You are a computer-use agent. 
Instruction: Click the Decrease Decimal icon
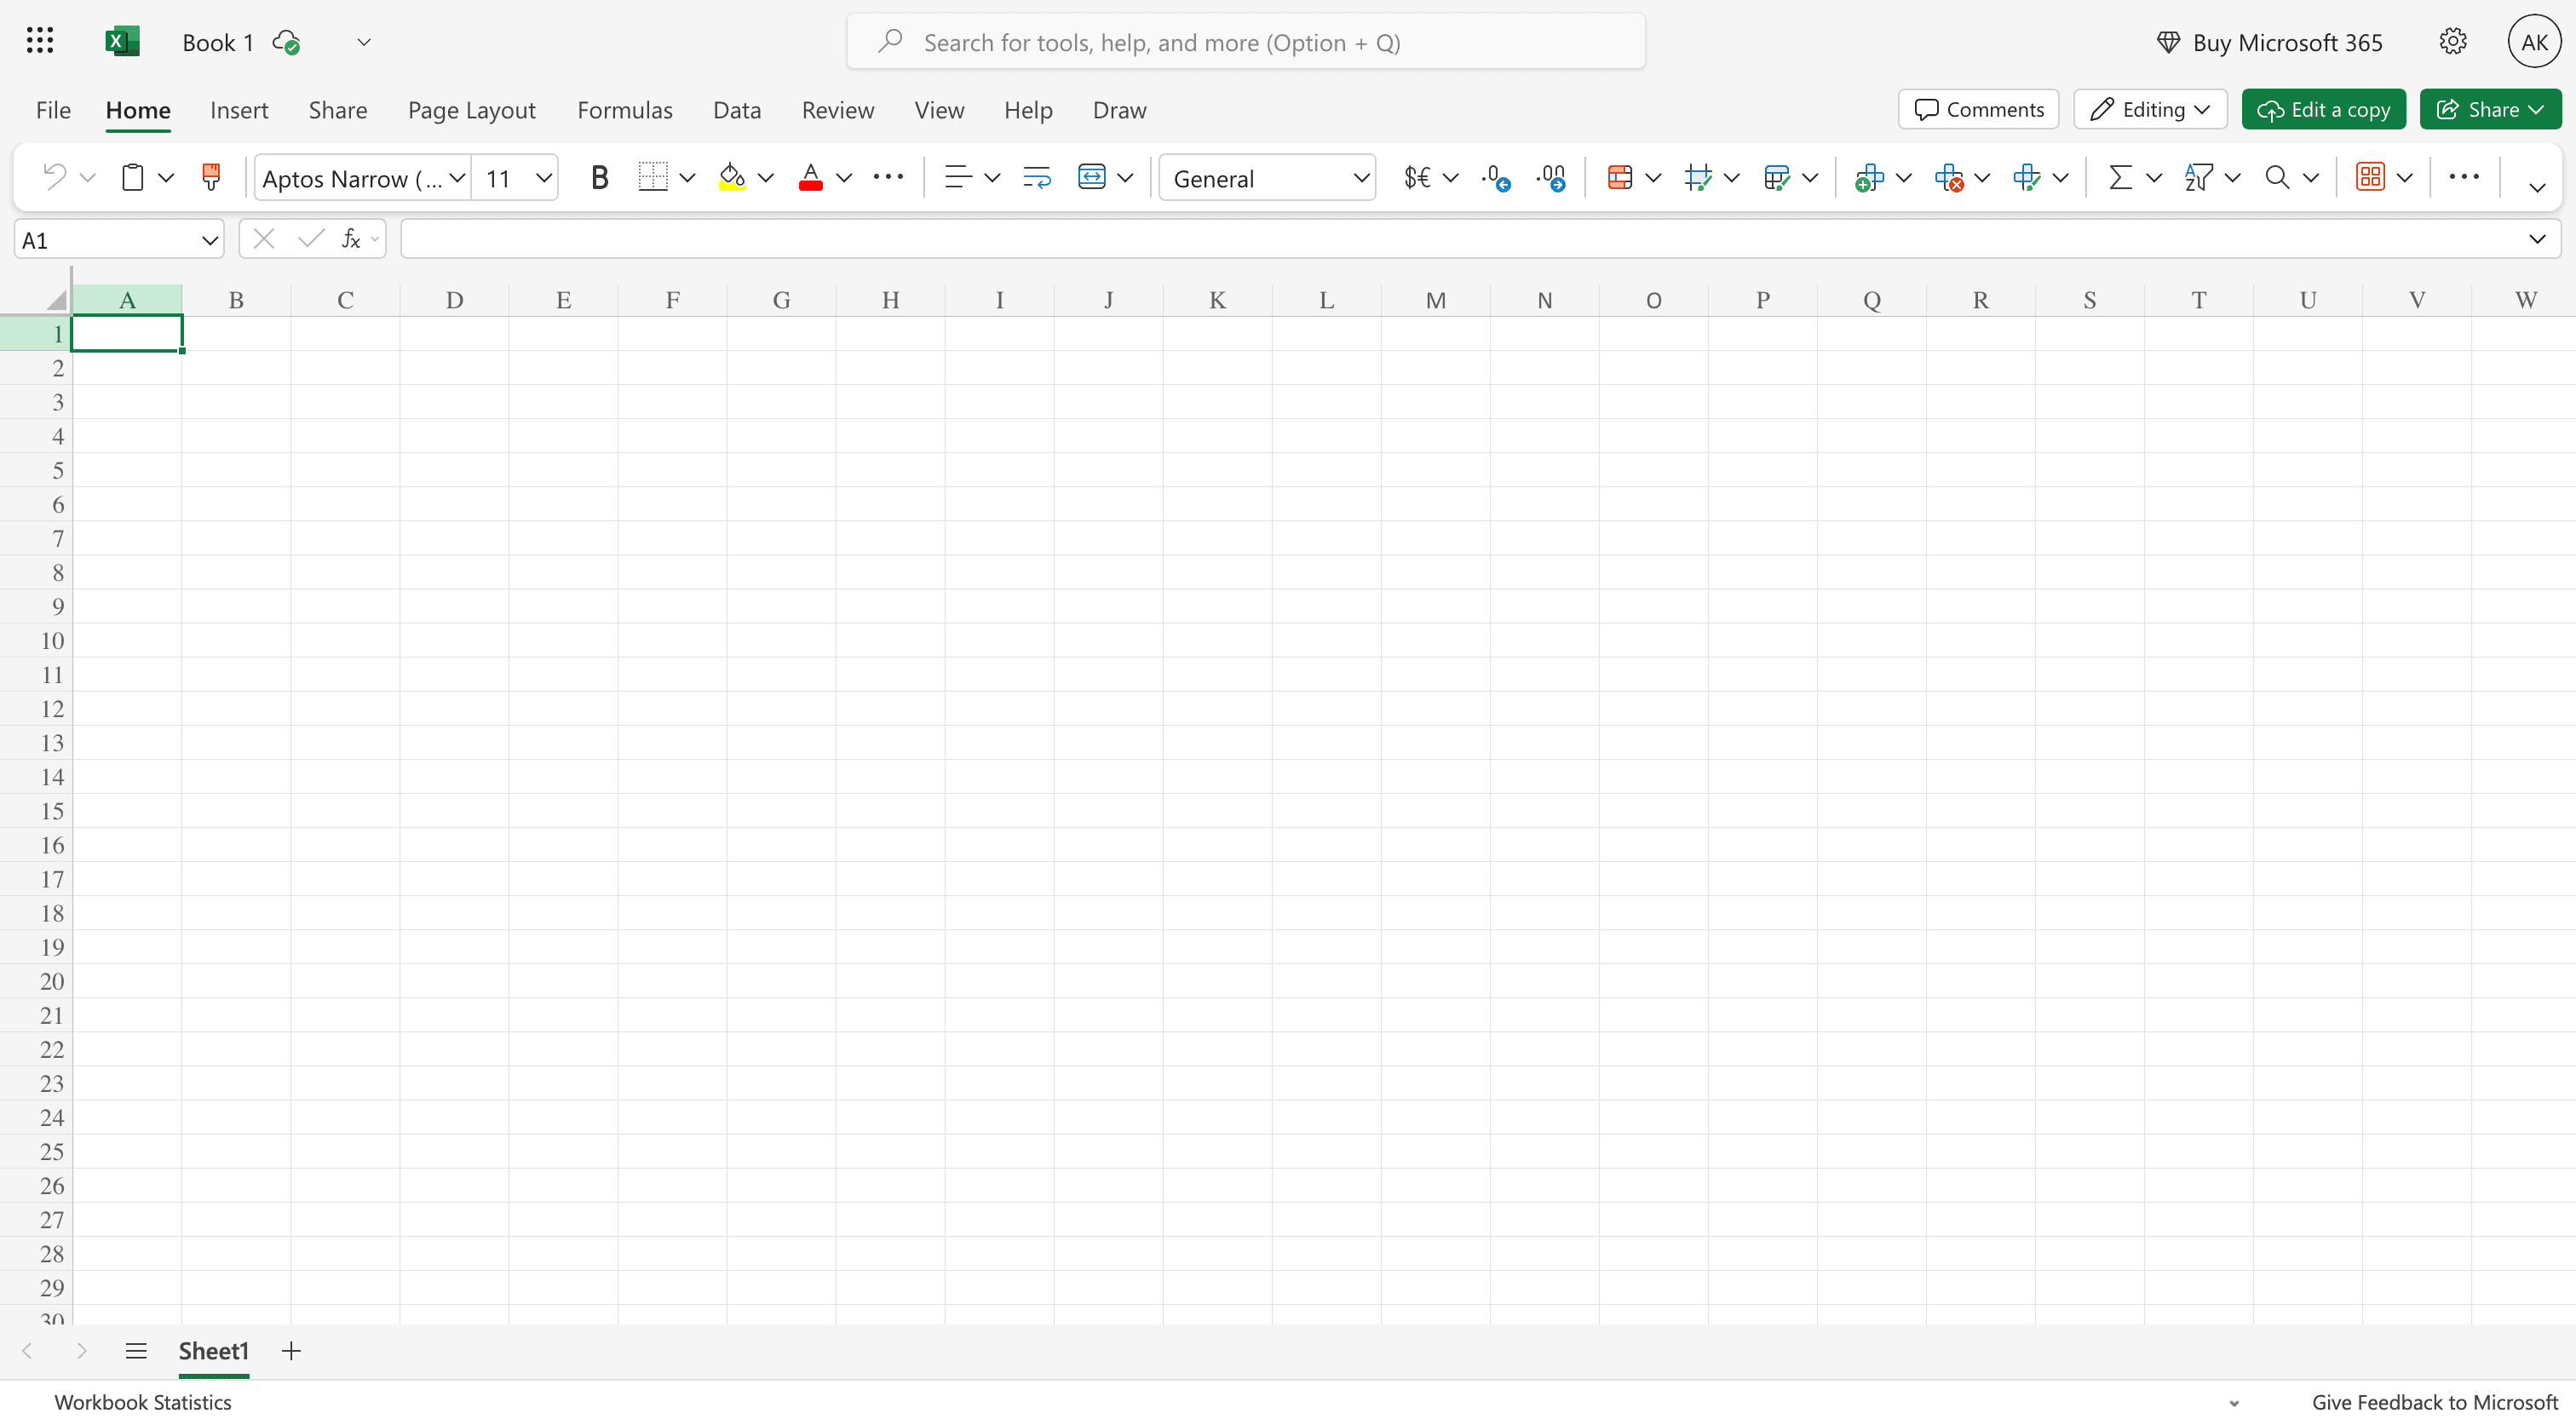click(1550, 177)
